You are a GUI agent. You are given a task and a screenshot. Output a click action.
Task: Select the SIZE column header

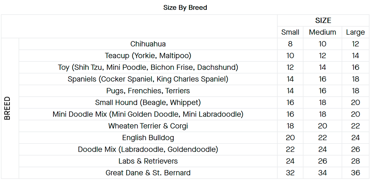point(323,20)
